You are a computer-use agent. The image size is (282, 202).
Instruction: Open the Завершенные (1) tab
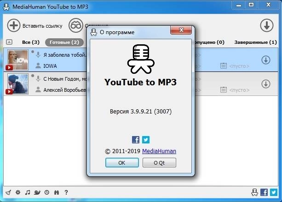click(255, 42)
